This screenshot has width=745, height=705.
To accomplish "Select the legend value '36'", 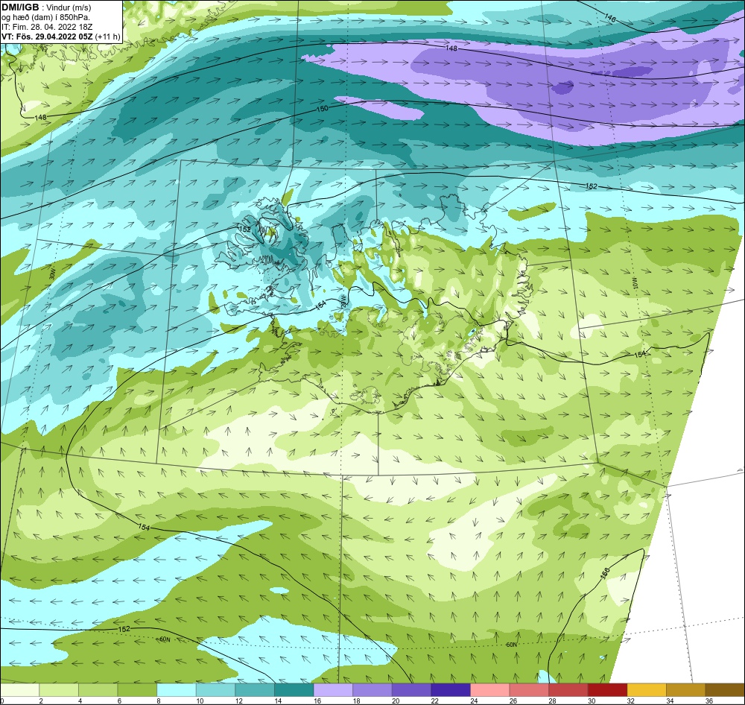I will point(709,701).
